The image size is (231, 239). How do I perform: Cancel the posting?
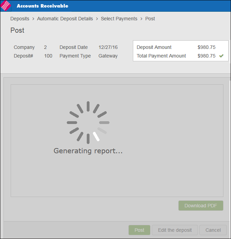point(213,230)
